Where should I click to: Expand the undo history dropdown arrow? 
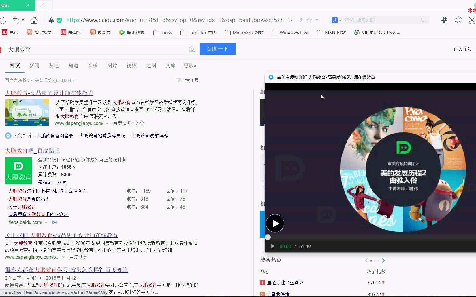[x=23, y=20]
